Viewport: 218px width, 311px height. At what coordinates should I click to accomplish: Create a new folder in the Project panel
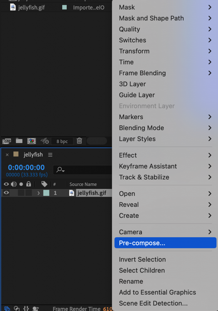click(19, 141)
